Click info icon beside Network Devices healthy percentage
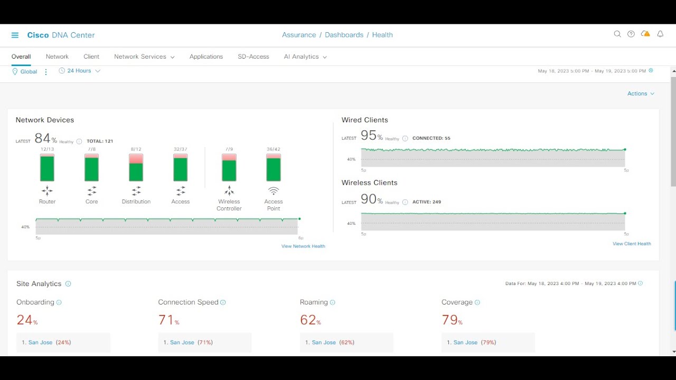 tap(79, 141)
